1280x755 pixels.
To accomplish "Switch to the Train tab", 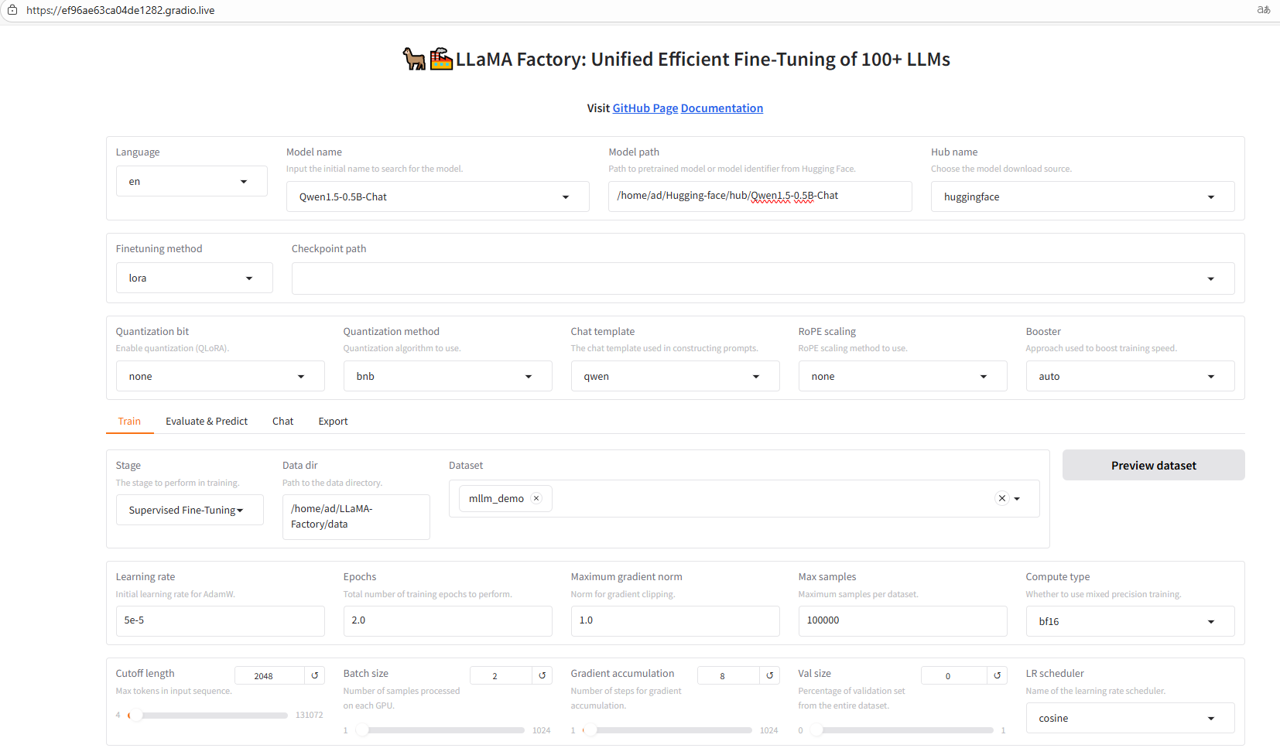I will (x=129, y=421).
